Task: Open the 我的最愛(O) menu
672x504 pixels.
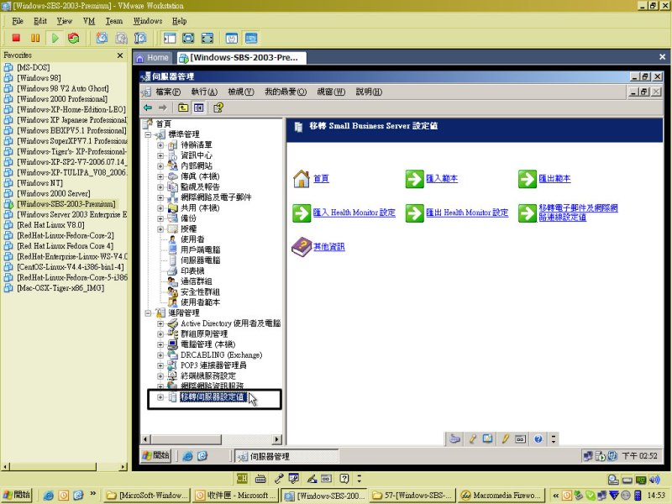Action: point(286,92)
